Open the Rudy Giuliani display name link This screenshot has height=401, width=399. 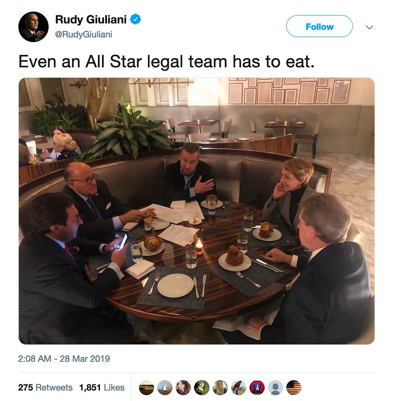click(x=91, y=20)
